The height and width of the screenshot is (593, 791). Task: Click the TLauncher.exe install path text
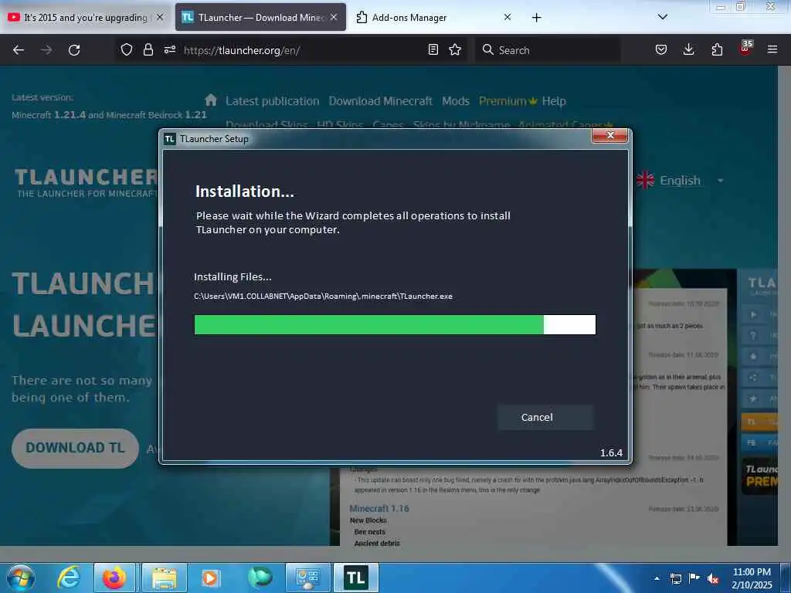click(323, 296)
